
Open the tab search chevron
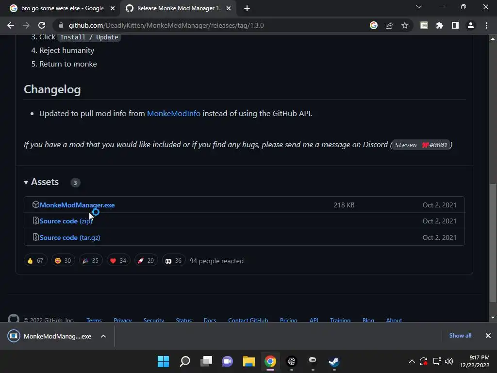[419, 7]
